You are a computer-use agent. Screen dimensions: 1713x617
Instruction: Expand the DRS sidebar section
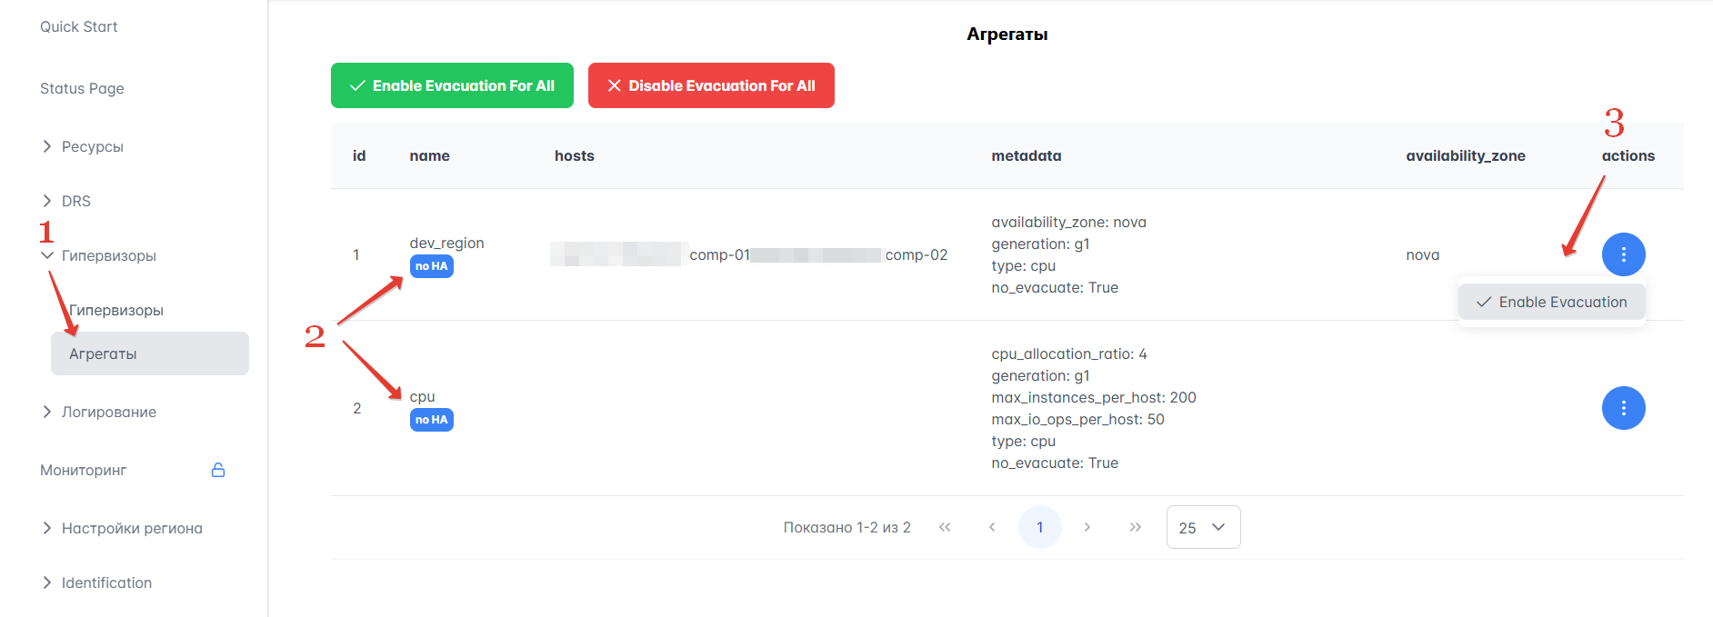75,201
